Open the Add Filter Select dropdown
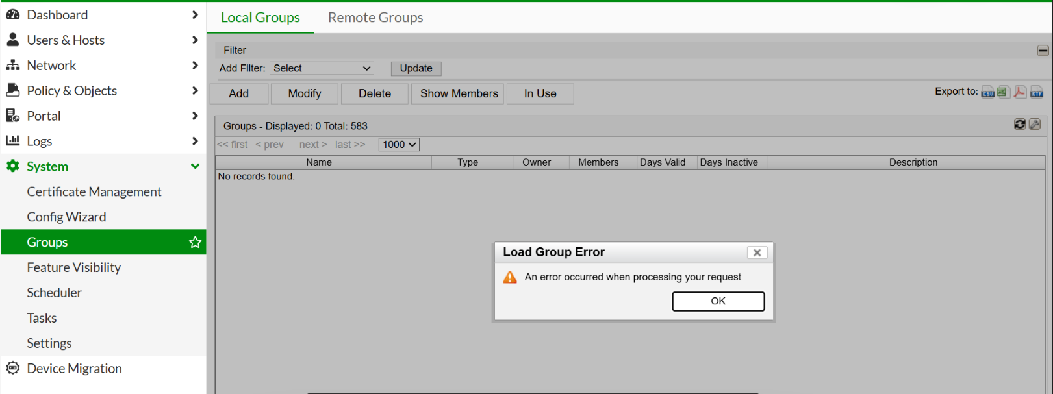1053x394 pixels. tap(322, 68)
